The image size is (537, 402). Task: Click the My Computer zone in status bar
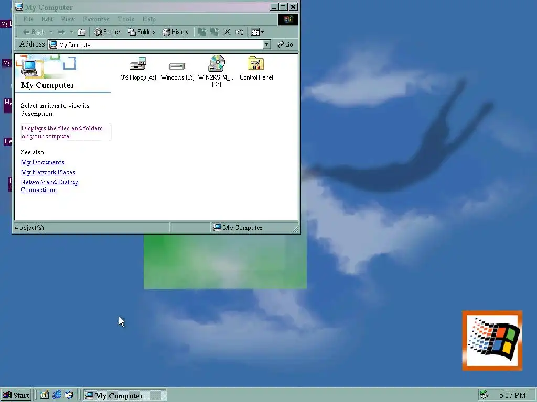pos(238,228)
